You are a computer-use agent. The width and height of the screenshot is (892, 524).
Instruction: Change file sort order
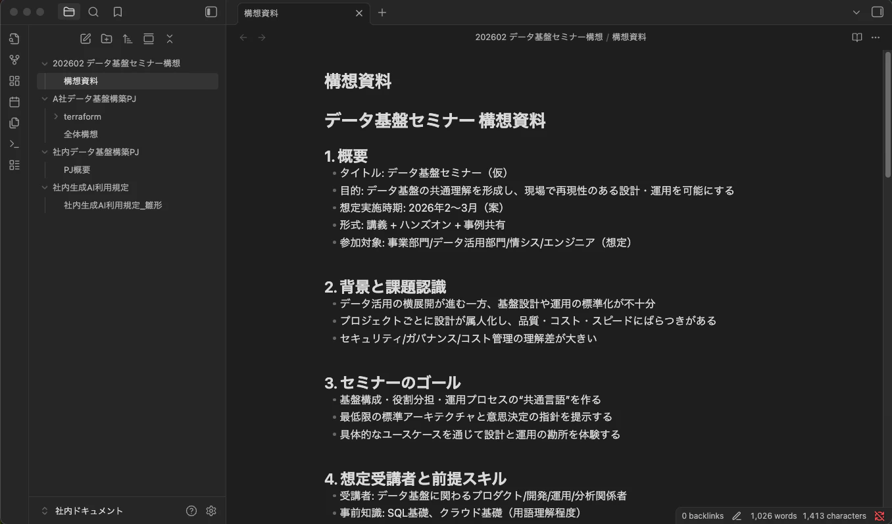(x=128, y=39)
